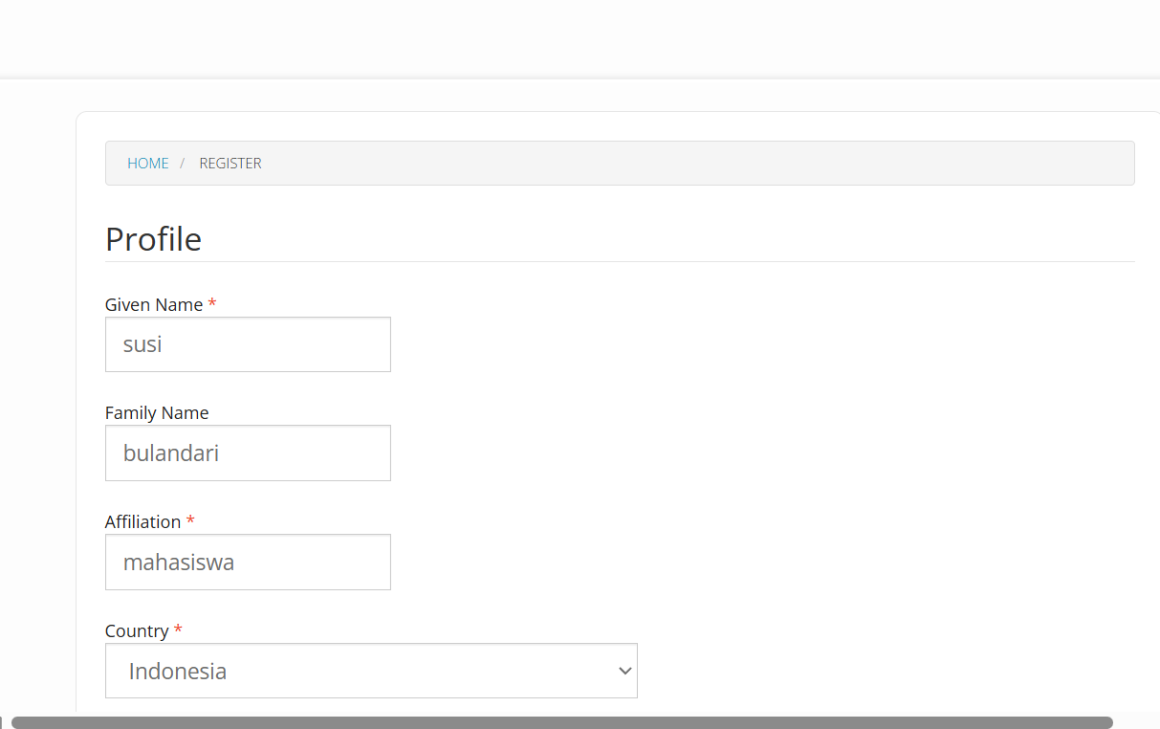This screenshot has height=729, width=1160.
Task: Focus the Given Name field containing susi
Action: pyautogui.click(x=248, y=344)
